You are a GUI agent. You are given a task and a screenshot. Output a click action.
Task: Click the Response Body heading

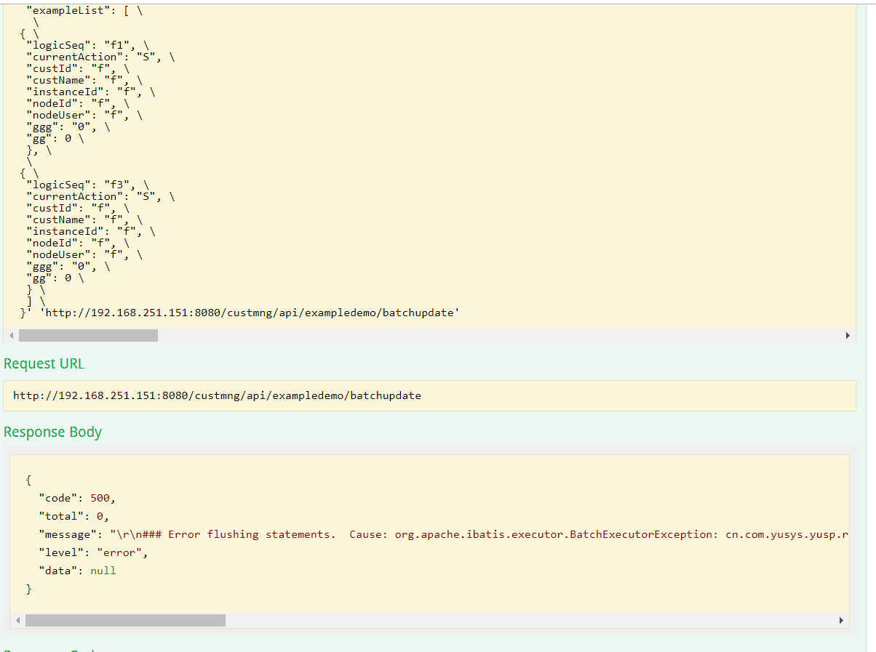pos(52,432)
